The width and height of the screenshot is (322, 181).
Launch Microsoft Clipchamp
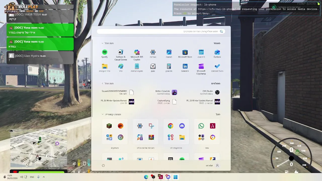201,69
